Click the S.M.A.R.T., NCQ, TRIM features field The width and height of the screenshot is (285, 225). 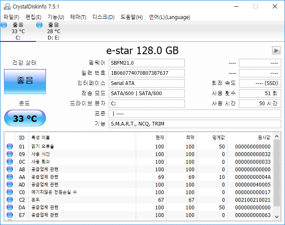pos(195,124)
